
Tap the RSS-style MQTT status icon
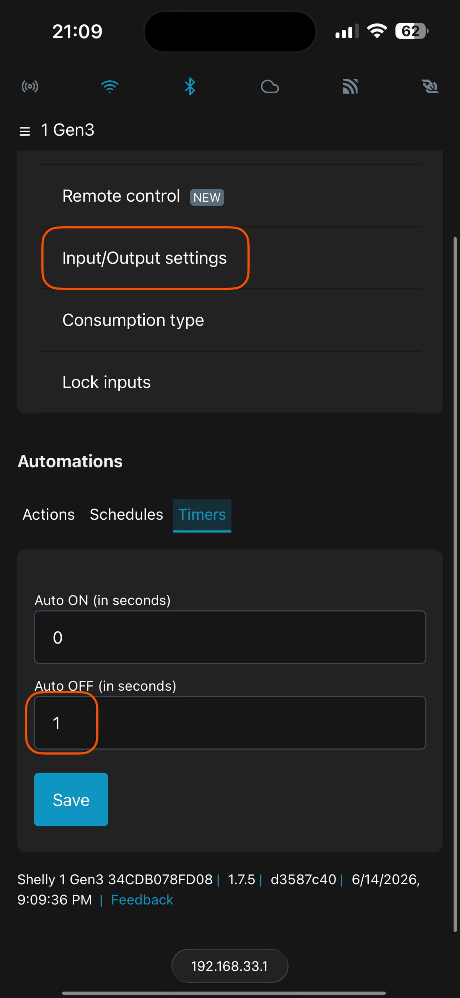pyautogui.click(x=350, y=86)
